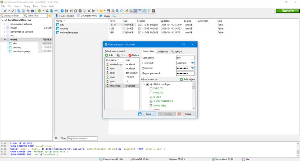Click the exit application icon at the toolbar's end
The width and height of the screenshot is (300, 161).
pos(153,11)
